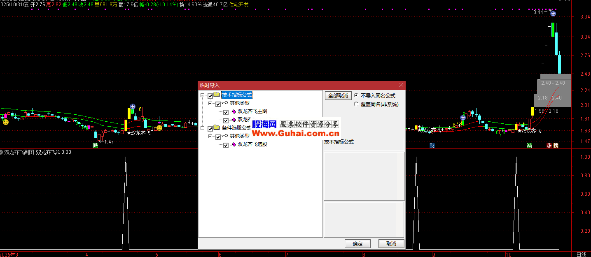Collapse the 条件选股公式 tree node
The image size is (591, 257).
[203, 128]
